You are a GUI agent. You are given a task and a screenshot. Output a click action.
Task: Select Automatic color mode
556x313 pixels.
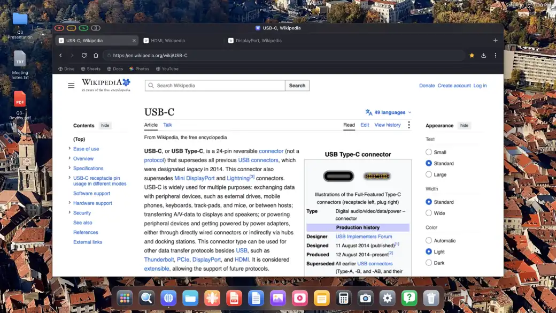(429, 241)
